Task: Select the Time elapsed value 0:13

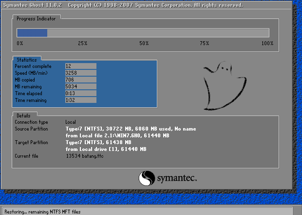Action: tap(81, 93)
